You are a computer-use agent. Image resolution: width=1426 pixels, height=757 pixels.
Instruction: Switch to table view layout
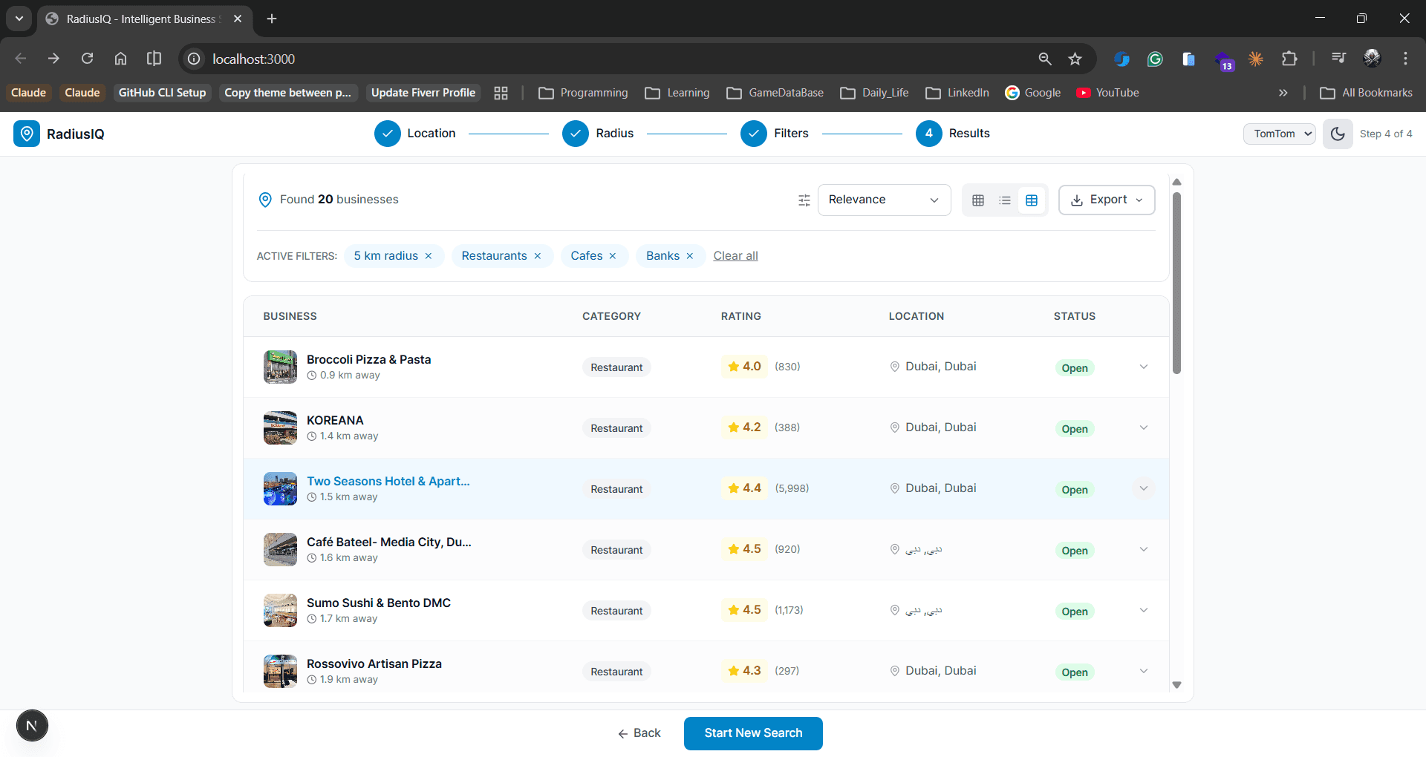pyautogui.click(x=1032, y=200)
